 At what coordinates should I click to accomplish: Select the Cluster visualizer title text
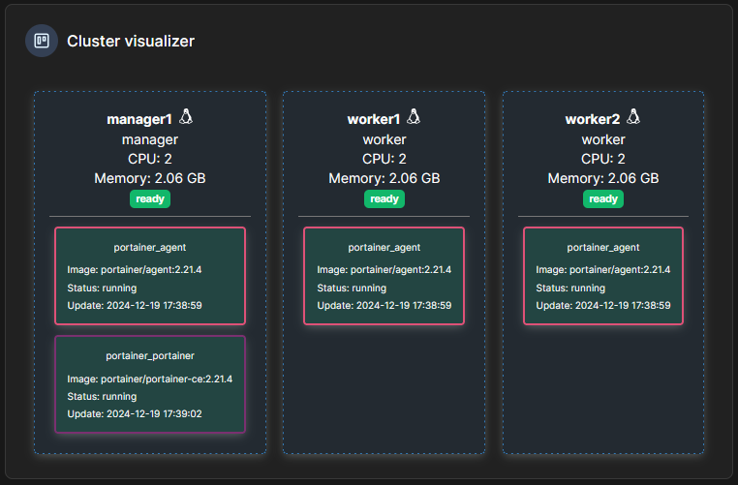tap(131, 41)
